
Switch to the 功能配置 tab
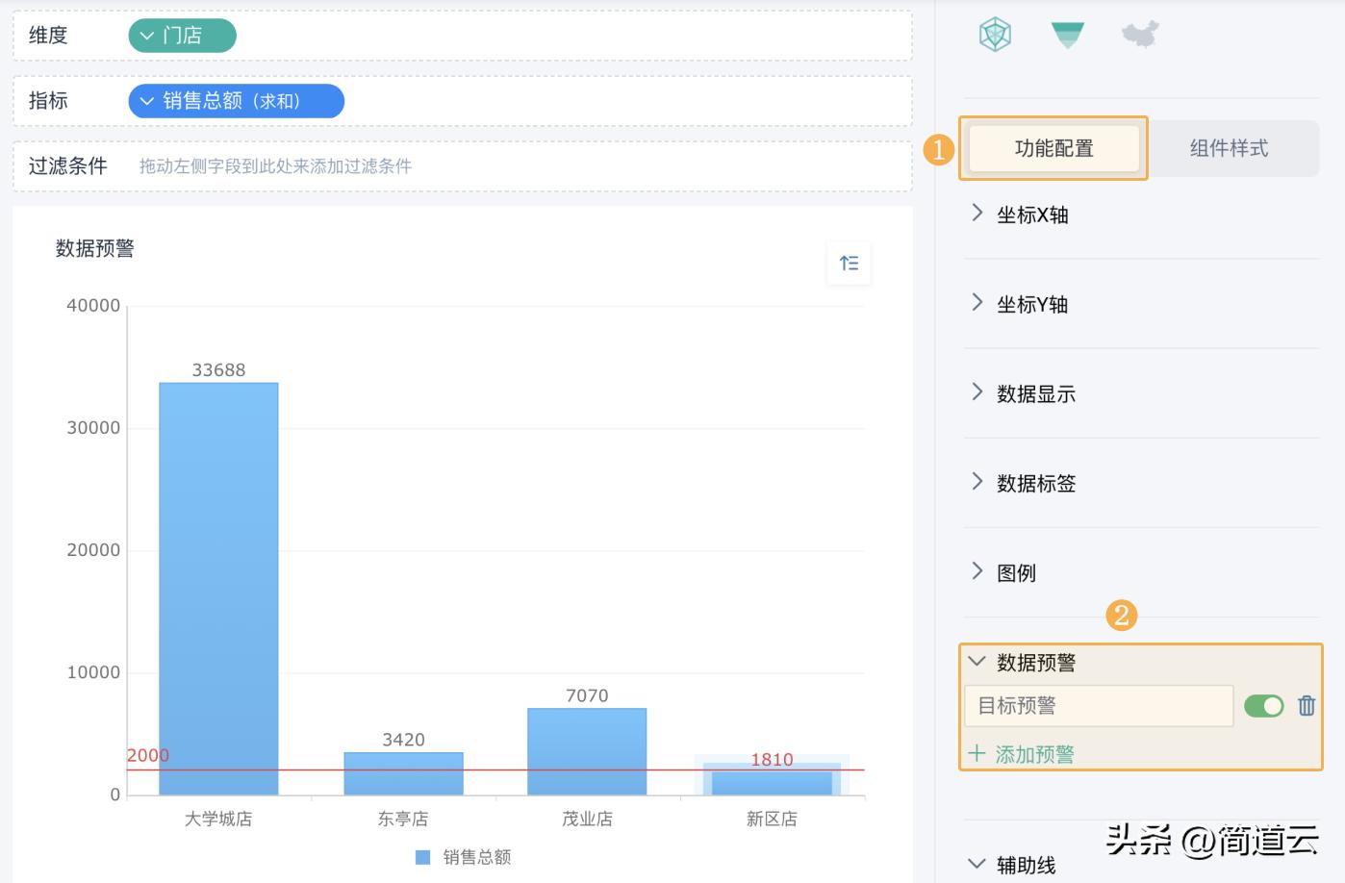click(1053, 148)
